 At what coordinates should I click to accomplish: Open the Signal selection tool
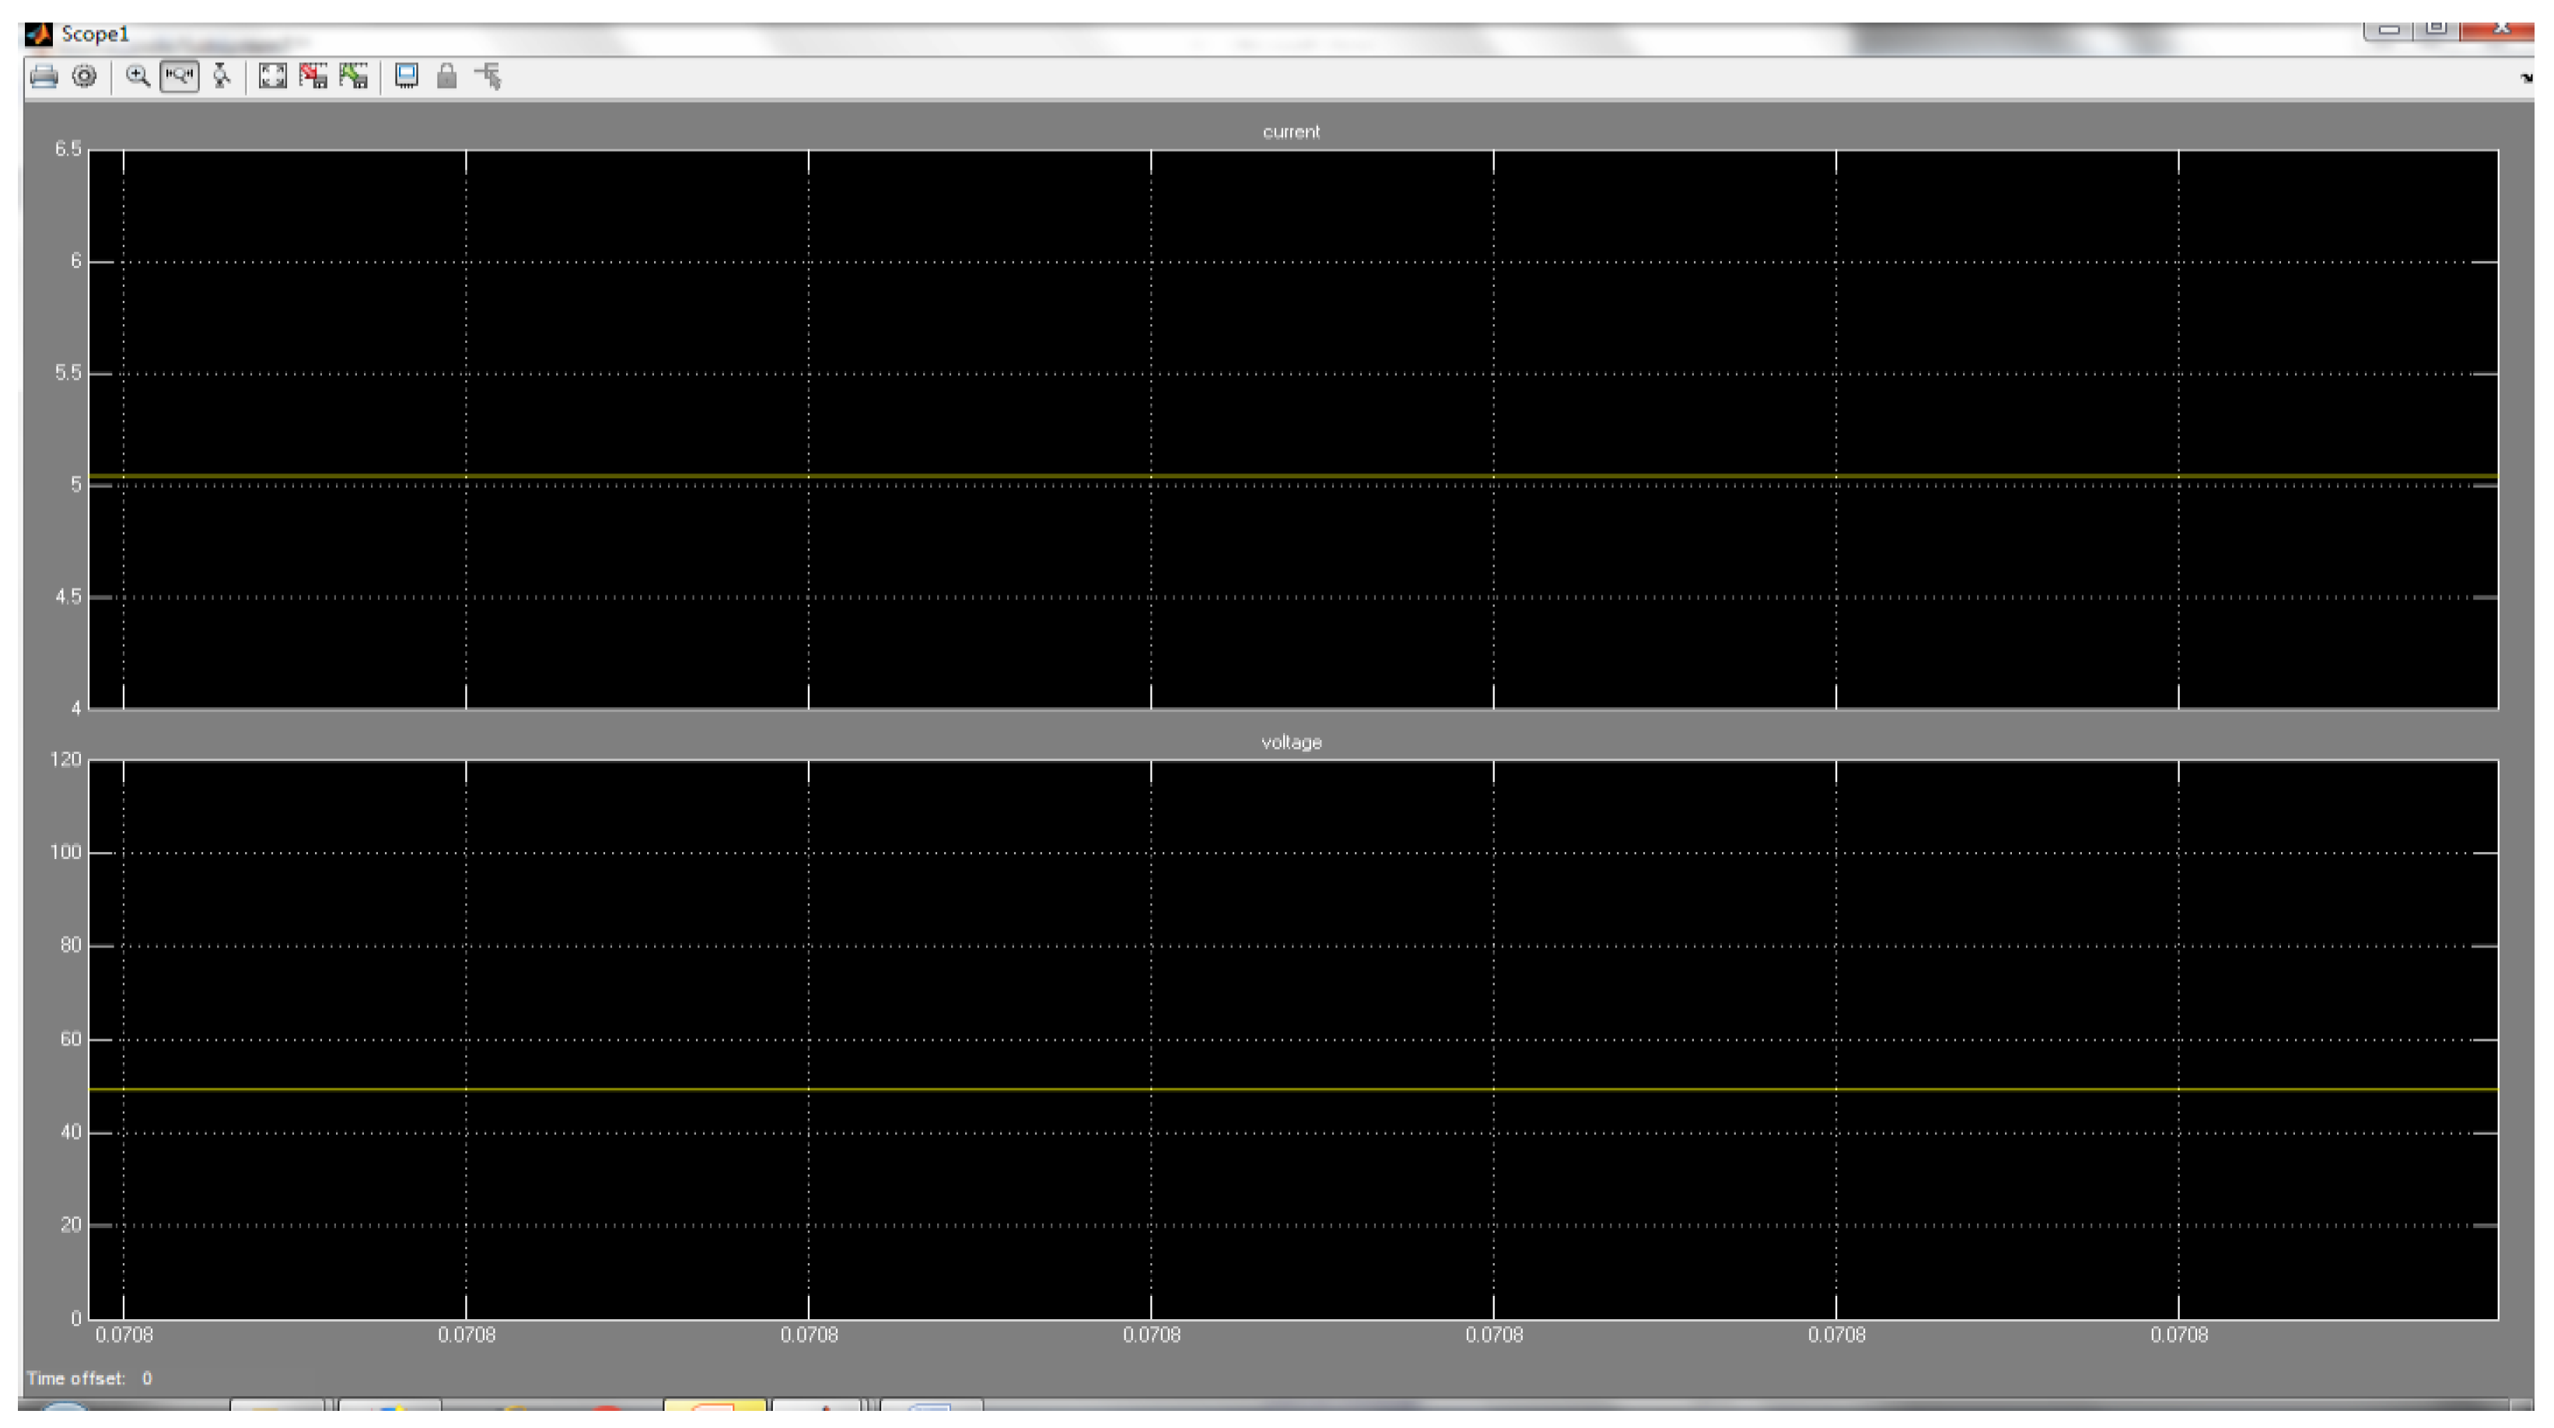[488, 76]
